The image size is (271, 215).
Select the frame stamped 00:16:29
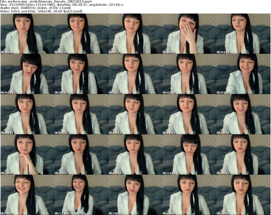(28, 195)
